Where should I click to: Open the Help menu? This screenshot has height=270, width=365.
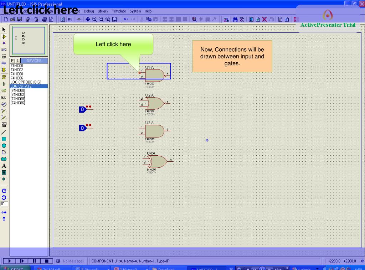pyautogui.click(x=148, y=11)
